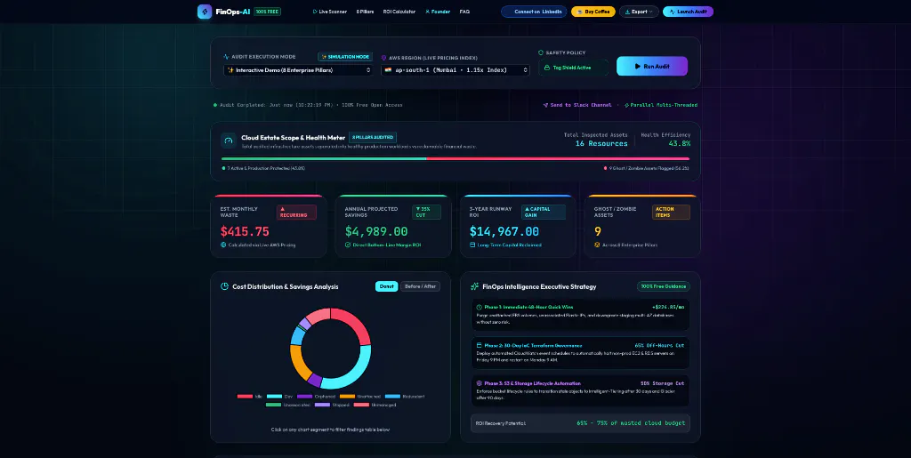Screen dimensions: 911x458
Task: Click the FinOps Intelligence sparkle icon
Action: pos(475,286)
